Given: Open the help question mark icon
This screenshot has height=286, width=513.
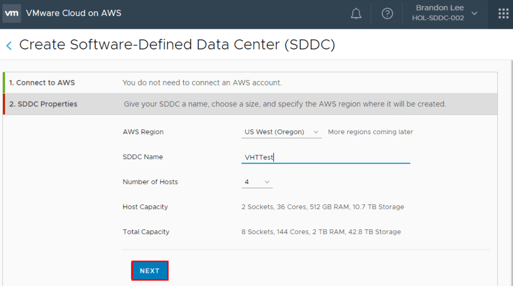Looking at the screenshot, I should (387, 14).
